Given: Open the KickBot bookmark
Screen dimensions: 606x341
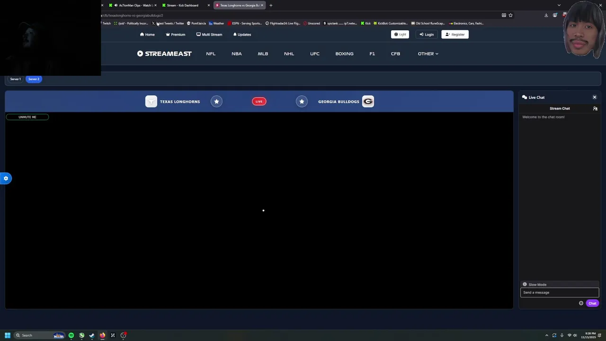Looking at the screenshot, I should coord(391,23).
